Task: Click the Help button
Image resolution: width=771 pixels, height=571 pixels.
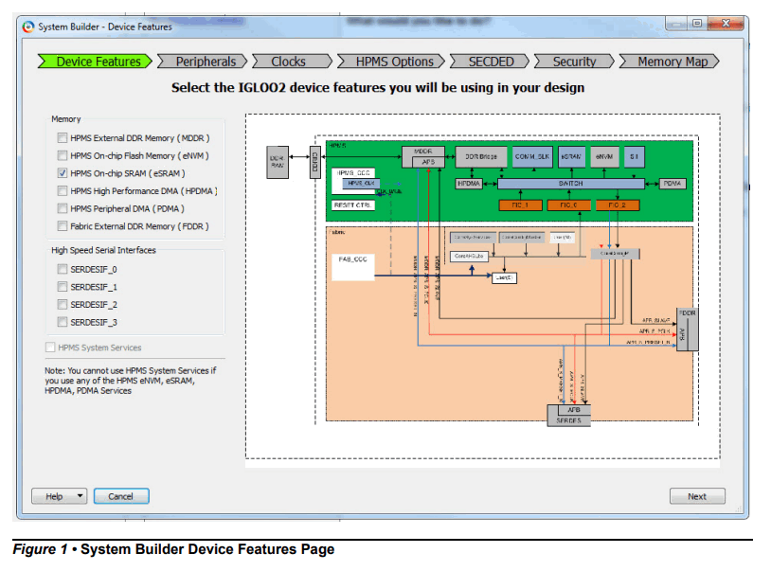Action: (x=54, y=496)
